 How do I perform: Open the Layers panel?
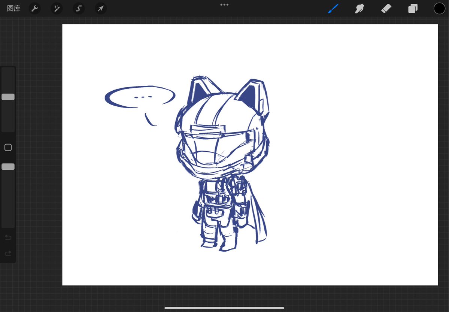(413, 9)
